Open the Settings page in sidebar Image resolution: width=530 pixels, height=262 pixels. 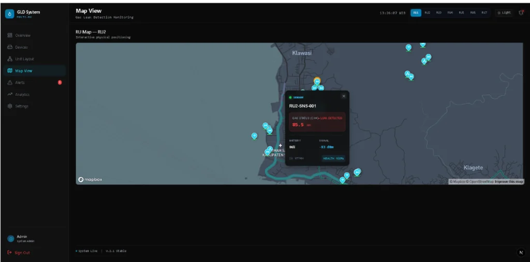34,106
